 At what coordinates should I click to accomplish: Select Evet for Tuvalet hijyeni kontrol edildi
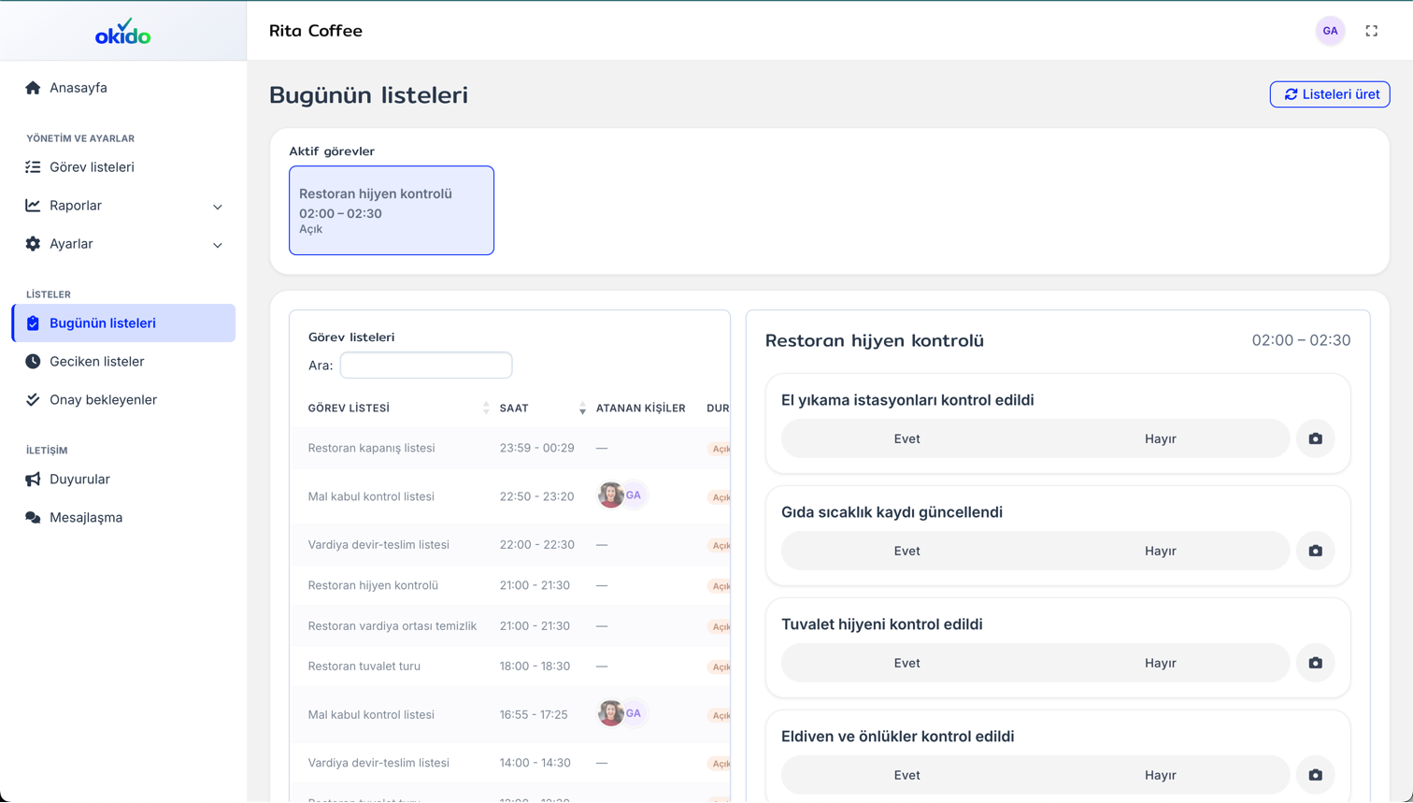point(906,663)
